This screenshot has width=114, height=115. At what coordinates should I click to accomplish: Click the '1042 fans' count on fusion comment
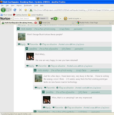[x=81, y=70]
